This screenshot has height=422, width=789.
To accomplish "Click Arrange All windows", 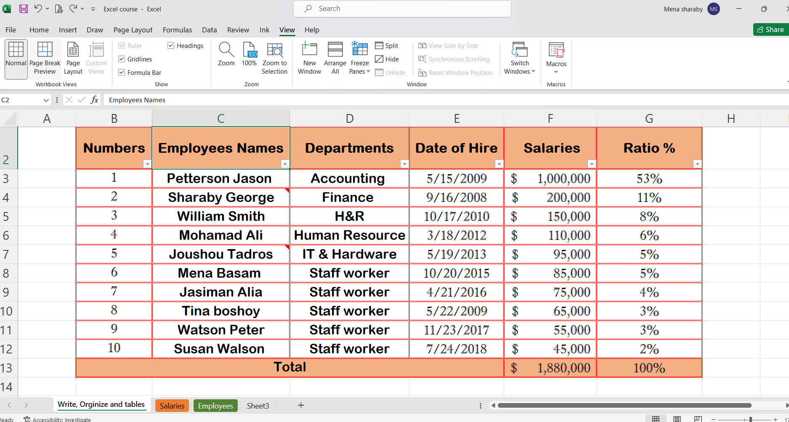I will pos(335,59).
